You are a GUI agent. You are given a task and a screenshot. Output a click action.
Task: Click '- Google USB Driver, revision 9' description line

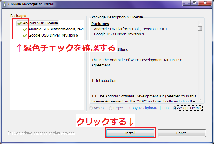tap(118, 34)
